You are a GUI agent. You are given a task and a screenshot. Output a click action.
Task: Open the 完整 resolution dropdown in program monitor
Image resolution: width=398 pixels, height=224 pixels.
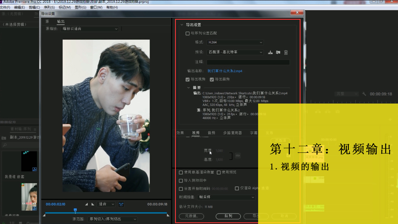pyautogui.click(x=346, y=94)
